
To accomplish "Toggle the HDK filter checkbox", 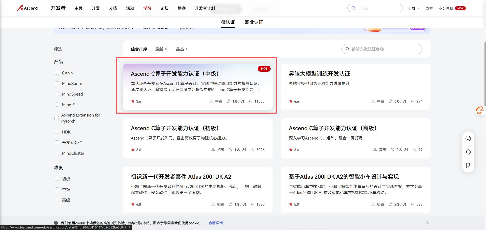I will coord(57,132).
